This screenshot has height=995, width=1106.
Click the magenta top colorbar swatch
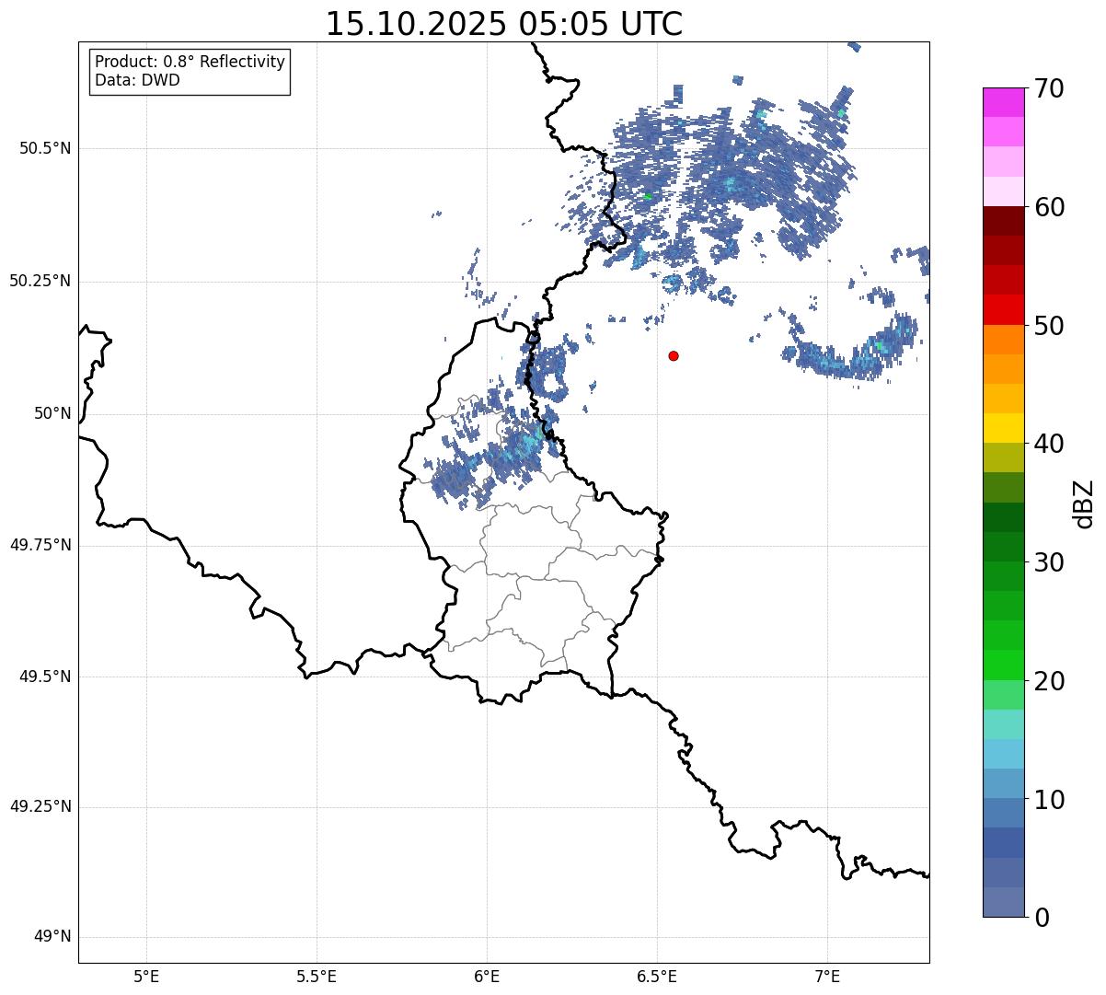(x=1004, y=102)
